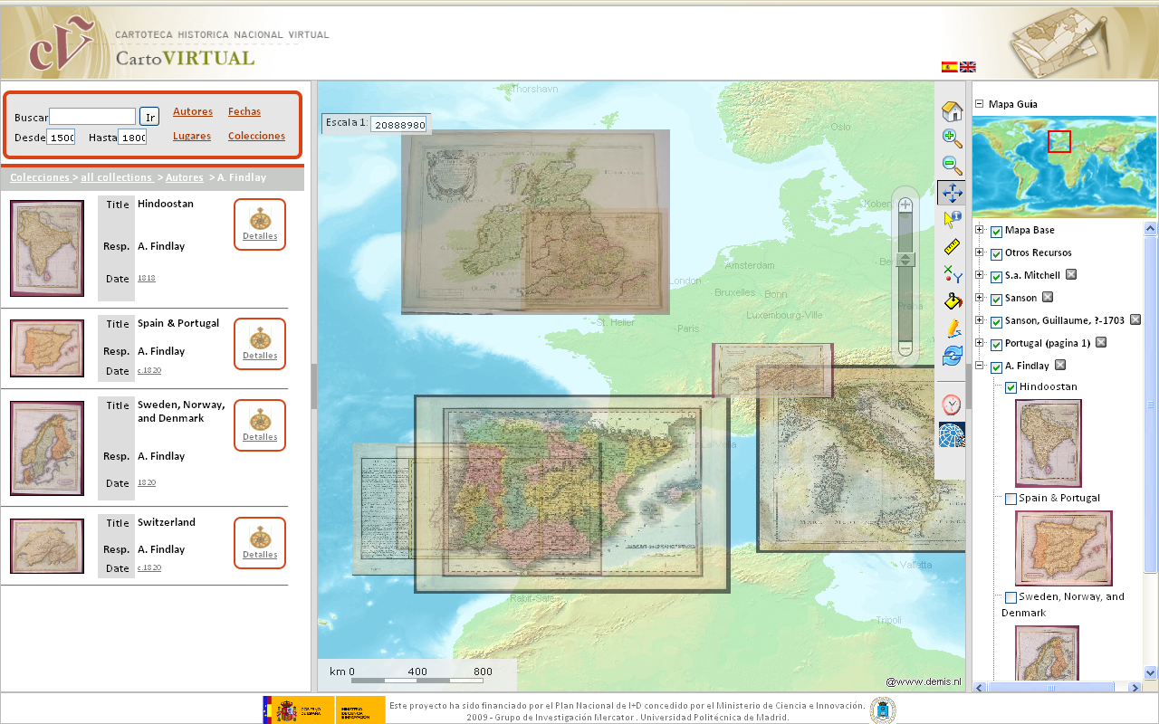Collapse the Mapa Guía panel
Viewport: 1159px width, 724px height.
[x=979, y=104]
